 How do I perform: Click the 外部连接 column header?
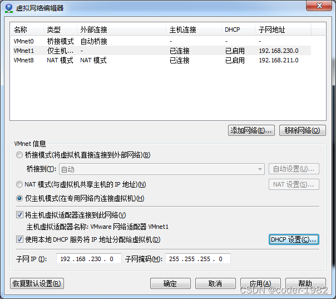click(x=121, y=30)
